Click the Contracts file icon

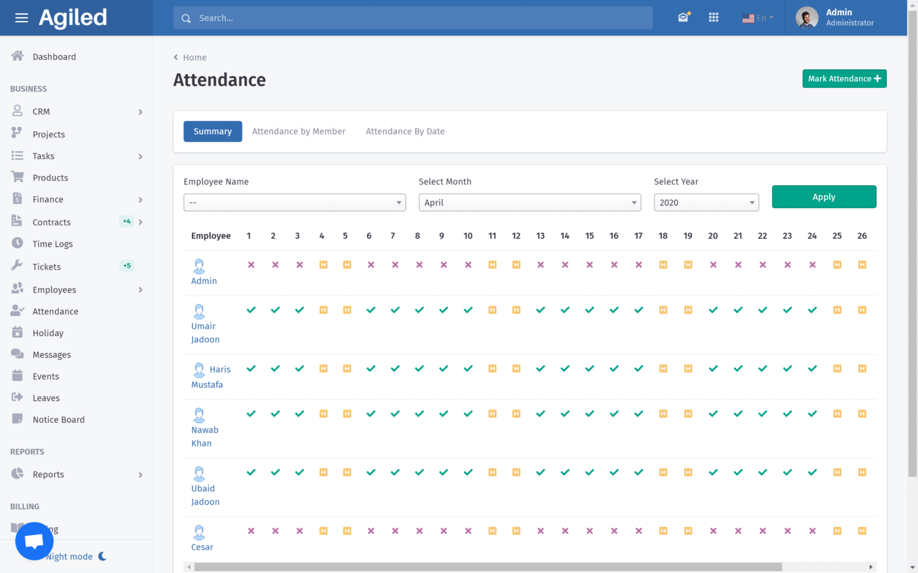(17, 221)
